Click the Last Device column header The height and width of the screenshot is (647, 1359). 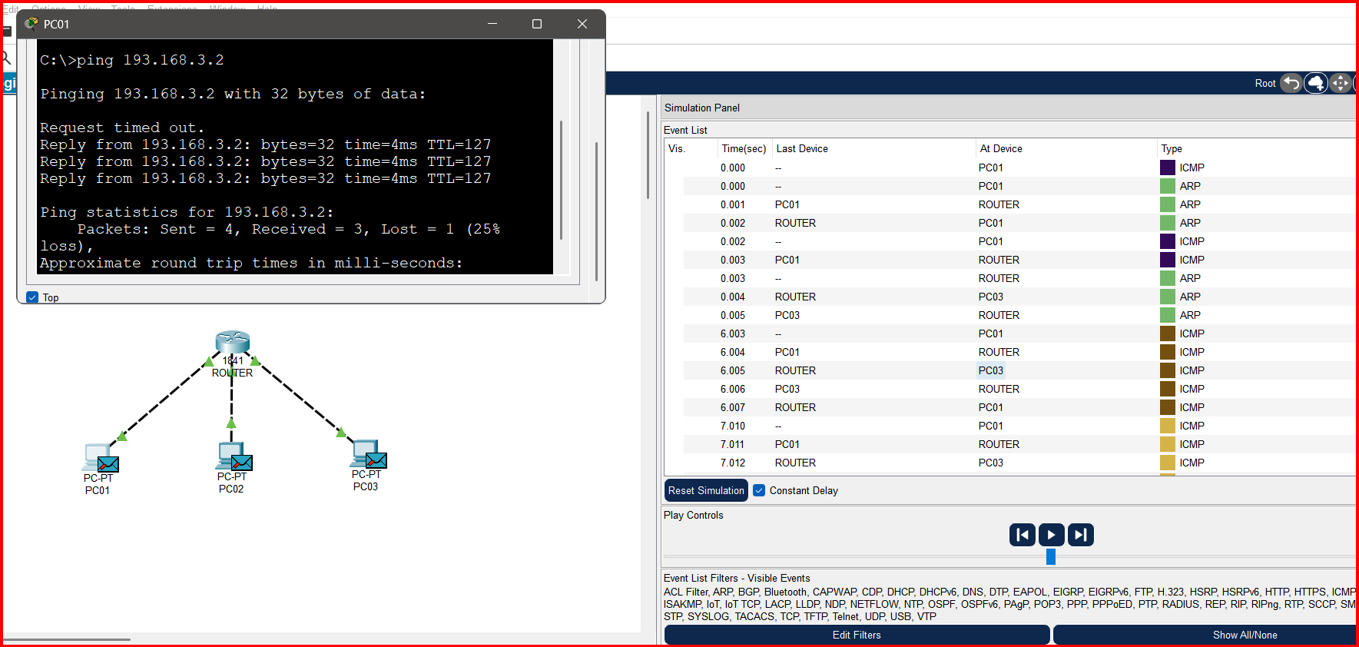[873, 148]
